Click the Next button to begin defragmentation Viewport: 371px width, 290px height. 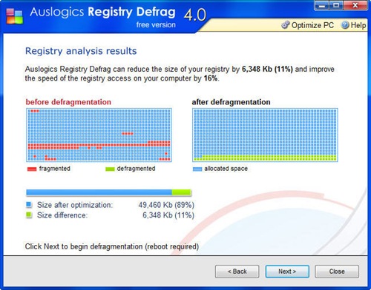(x=287, y=272)
